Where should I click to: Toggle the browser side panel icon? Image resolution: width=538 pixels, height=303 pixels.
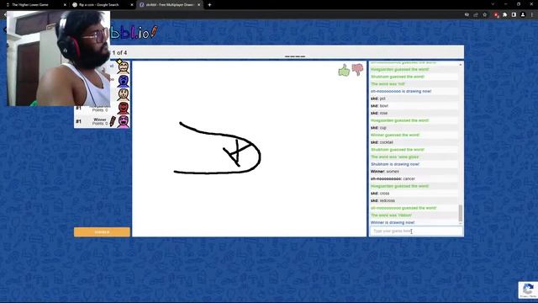[514, 15]
